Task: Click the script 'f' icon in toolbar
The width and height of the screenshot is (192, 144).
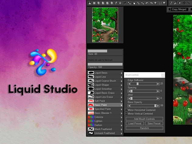Action: tap(116, 3)
